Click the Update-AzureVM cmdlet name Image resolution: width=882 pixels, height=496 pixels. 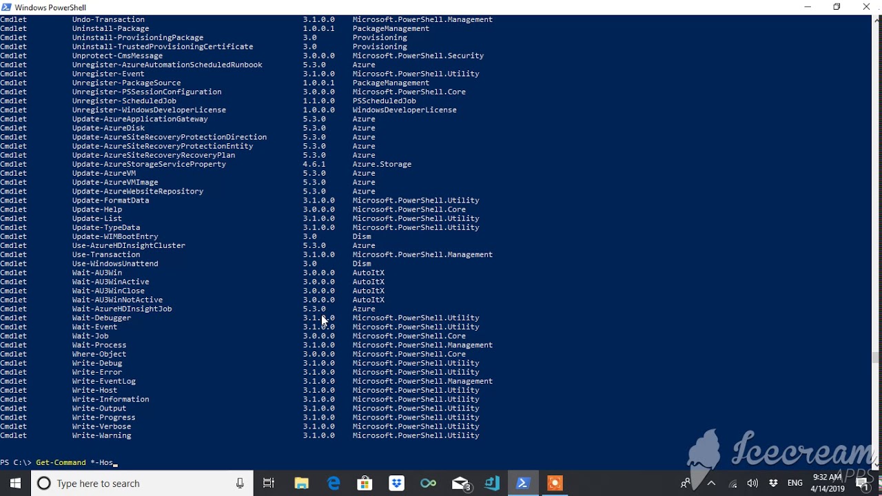point(104,173)
